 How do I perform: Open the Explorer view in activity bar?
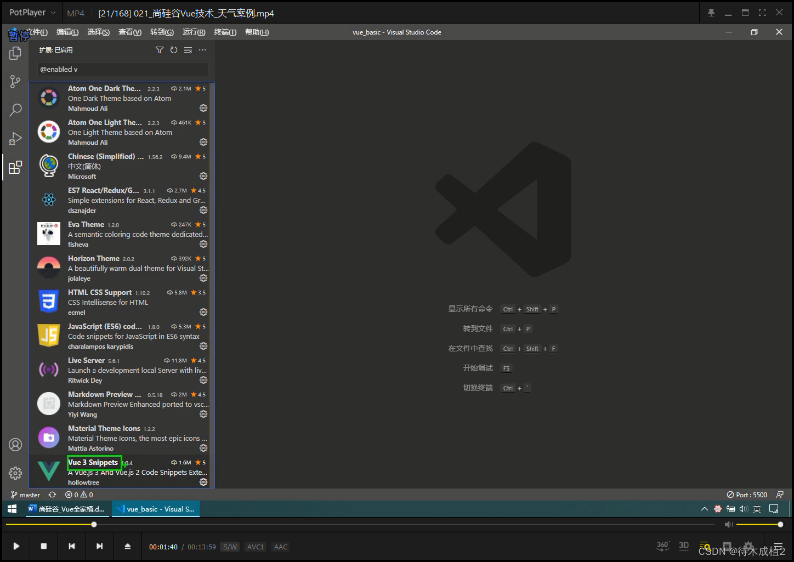[15, 53]
